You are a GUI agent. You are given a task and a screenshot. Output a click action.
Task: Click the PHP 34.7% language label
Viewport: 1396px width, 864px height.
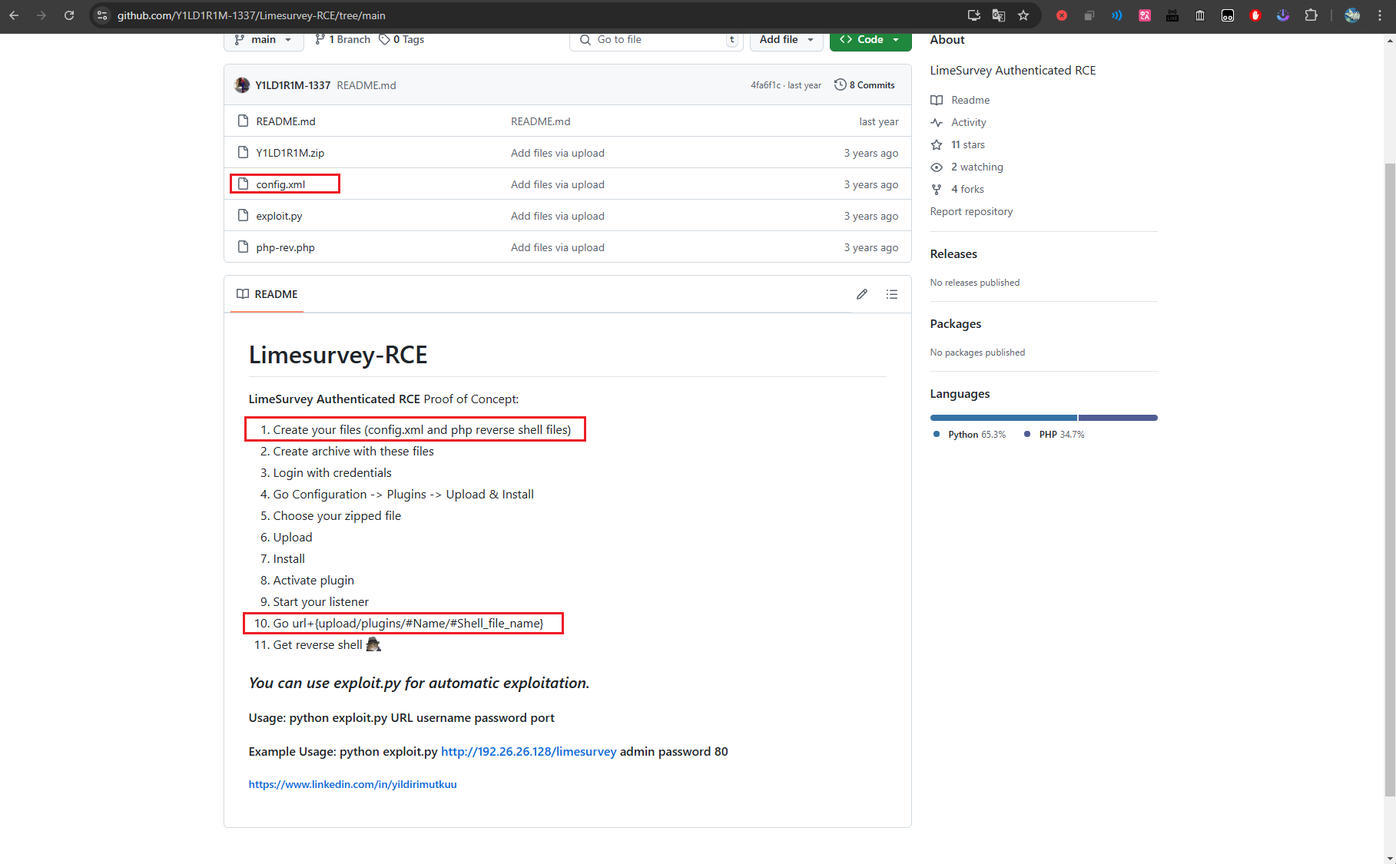tap(1054, 435)
